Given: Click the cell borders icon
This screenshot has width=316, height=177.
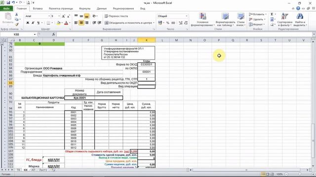Looking at the screenshot, I should click(48, 23).
